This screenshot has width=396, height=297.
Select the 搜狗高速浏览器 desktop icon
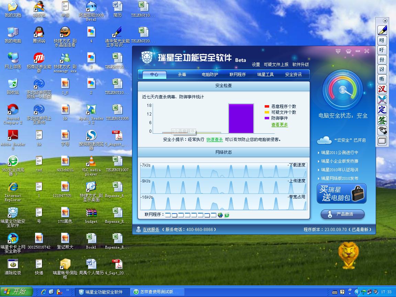point(91,140)
